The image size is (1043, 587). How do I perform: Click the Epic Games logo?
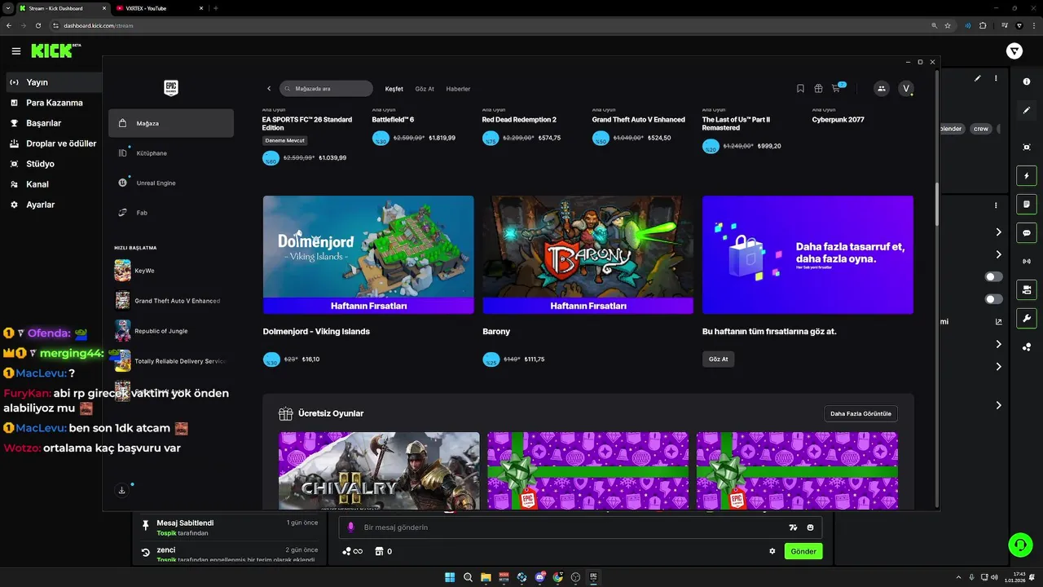[171, 88]
